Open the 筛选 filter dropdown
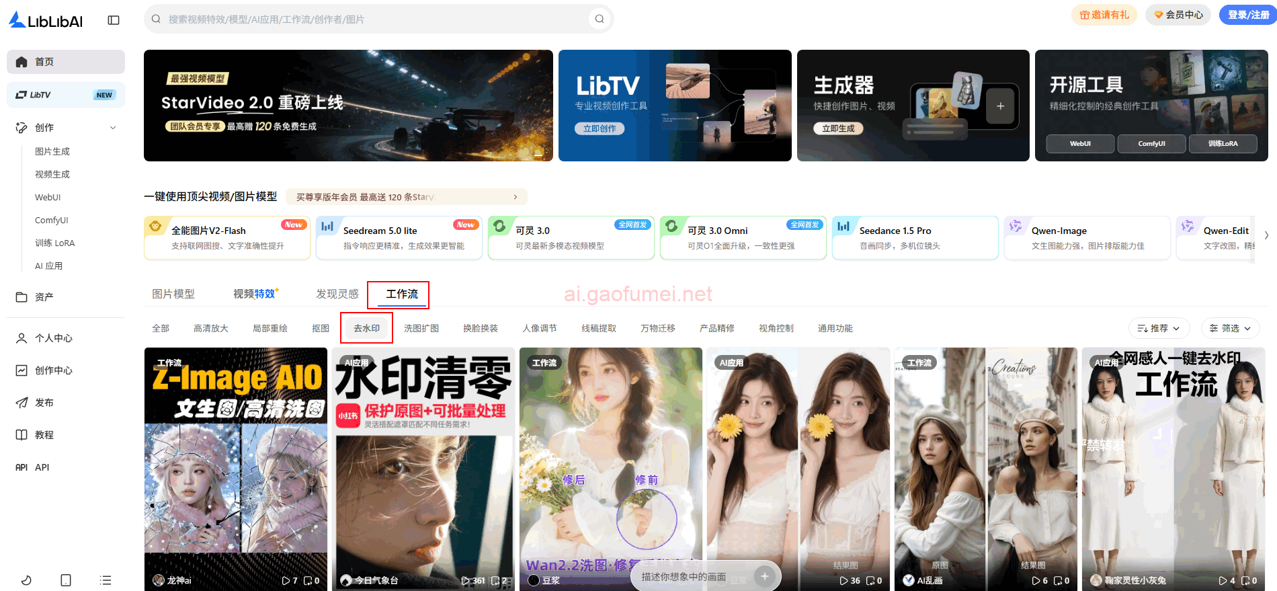The width and height of the screenshot is (1277, 591). coord(1230,328)
